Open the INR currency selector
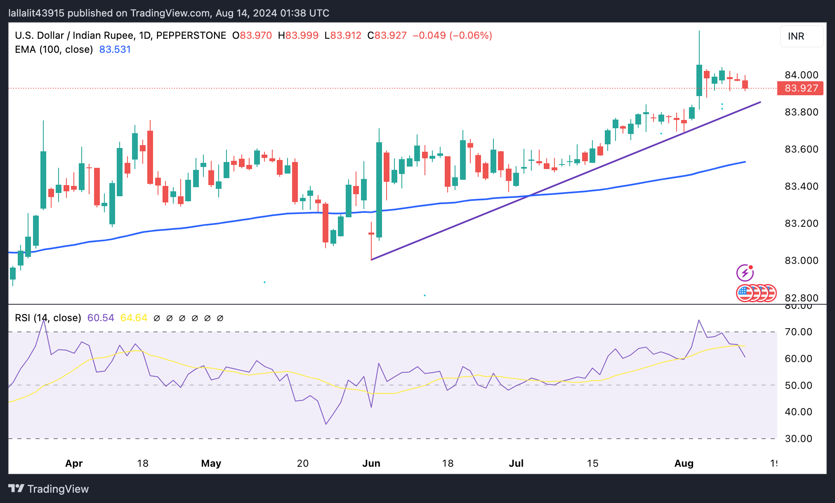This screenshot has height=503, width=835. pyautogui.click(x=801, y=36)
